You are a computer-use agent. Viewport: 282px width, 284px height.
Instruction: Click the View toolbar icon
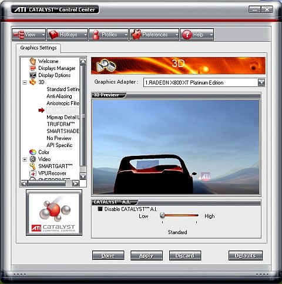click(19, 35)
